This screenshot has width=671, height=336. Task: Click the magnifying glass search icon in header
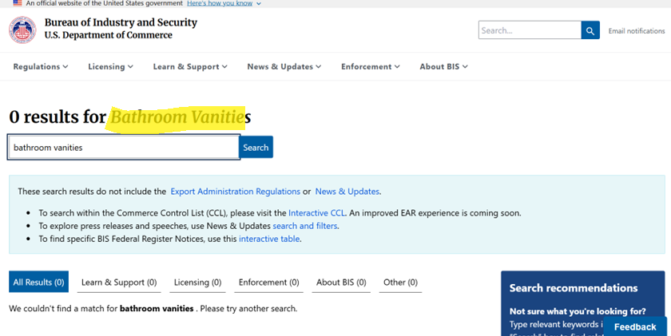click(x=590, y=30)
